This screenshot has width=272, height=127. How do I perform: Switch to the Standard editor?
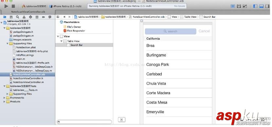tap(233, 6)
